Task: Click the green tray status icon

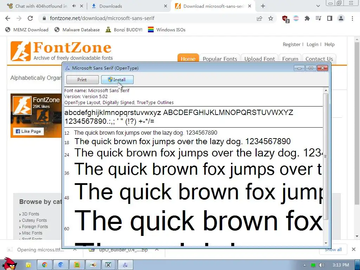Action: tap(313, 265)
